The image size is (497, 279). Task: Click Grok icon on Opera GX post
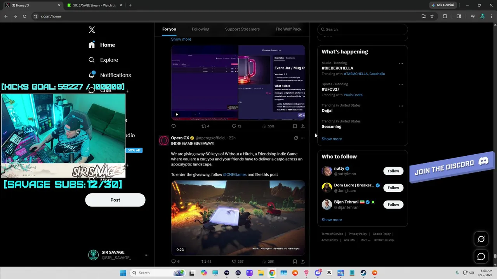[295, 138]
